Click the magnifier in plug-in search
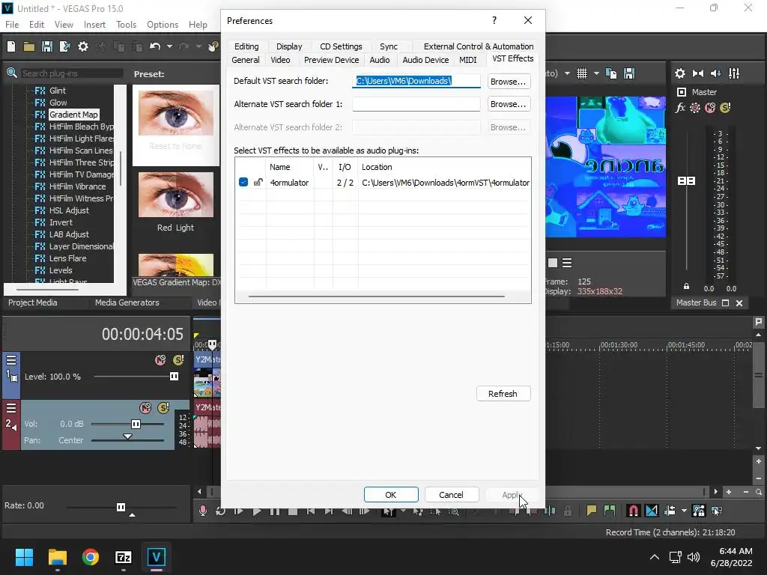The width and height of the screenshot is (767, 575). (x=12, y=73)
